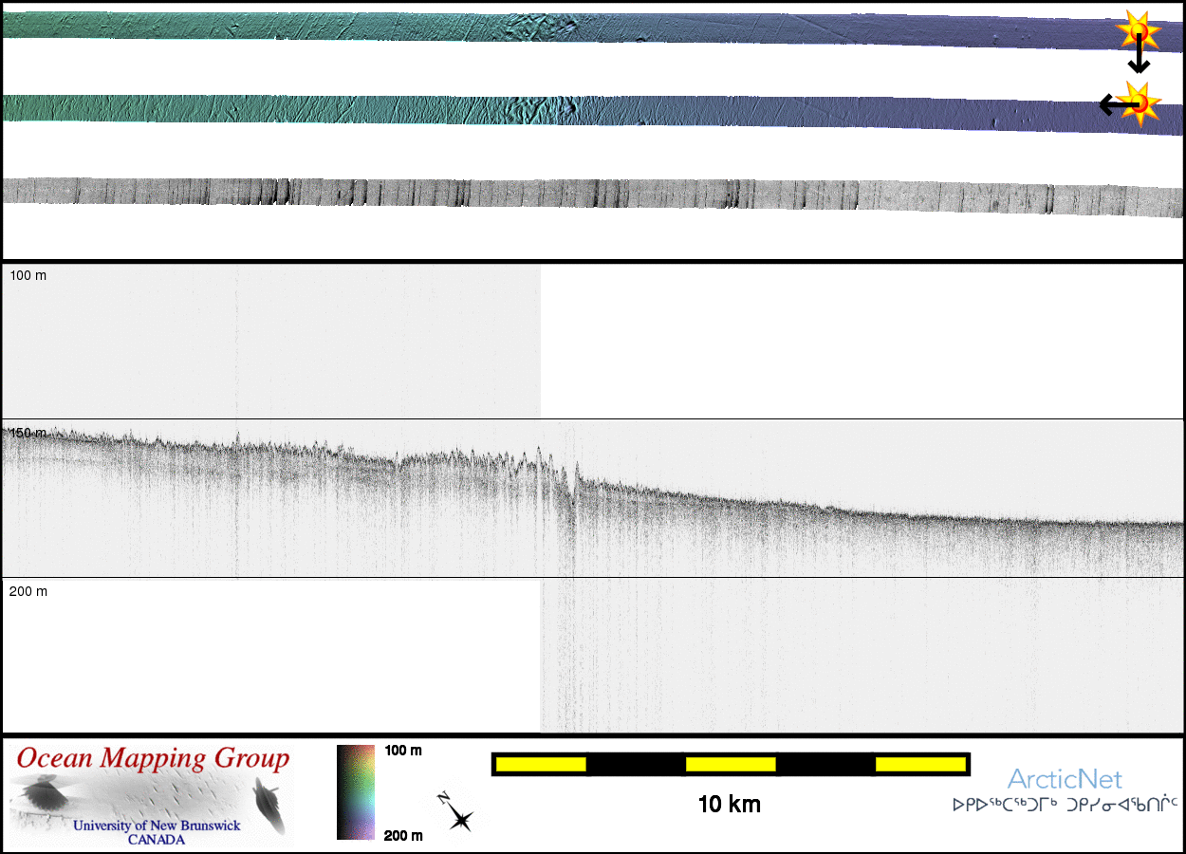Click the middle yellow scale bar segment
The width and height of the screenshot is (1186, 854).
(x=731, y=764)
